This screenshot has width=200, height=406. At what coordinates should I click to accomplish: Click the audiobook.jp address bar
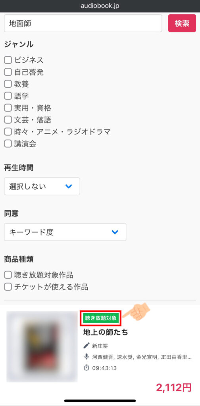click(x=100, y=6)
